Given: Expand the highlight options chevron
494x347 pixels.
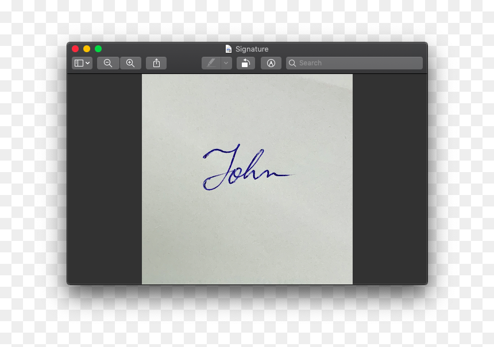Looking at the screenshot, I should click(226, 63).
